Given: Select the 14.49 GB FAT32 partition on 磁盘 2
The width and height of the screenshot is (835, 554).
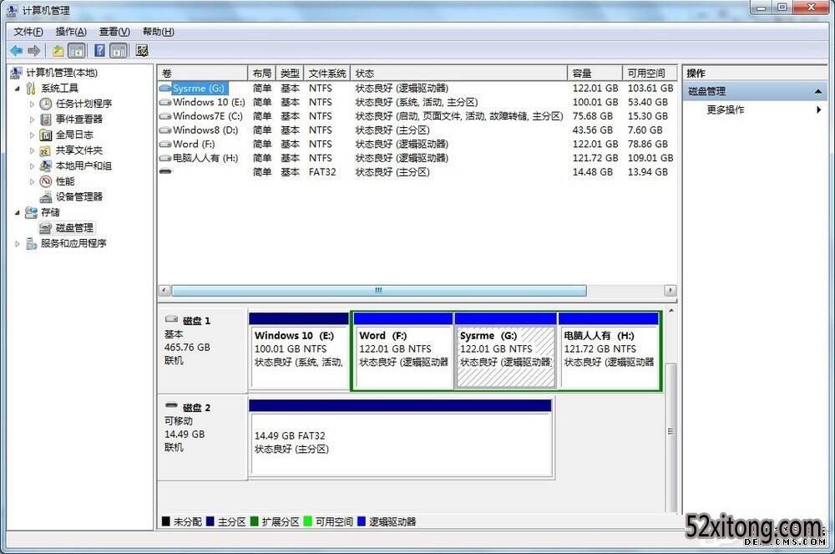Looking at the screenshot, I should point(401,439).
